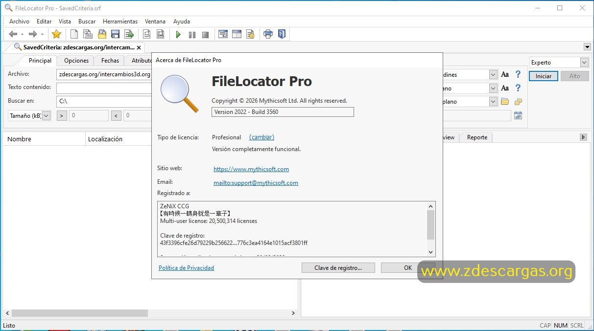Expand file name expression type dropdown ending 'dines'
594x331 pixels.
pos(493,74)
